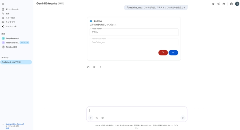Click the connector icon in prompt box
This screenshot has width=240, height=130.
click(102, 118)
